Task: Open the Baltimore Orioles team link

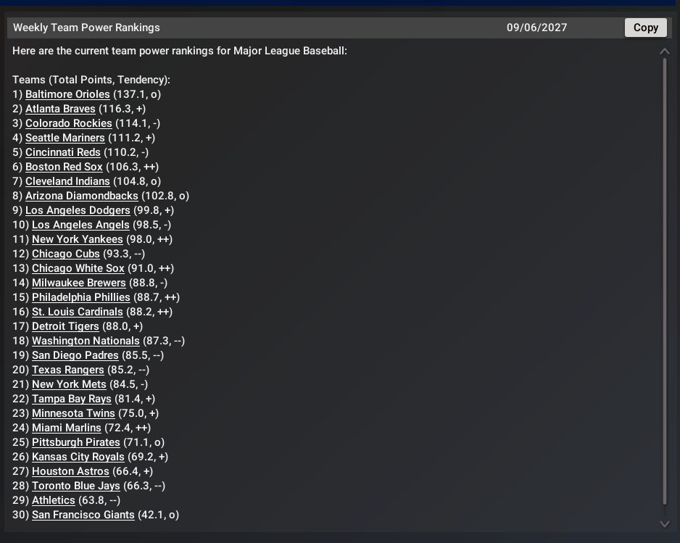Action: click(67, 94)
